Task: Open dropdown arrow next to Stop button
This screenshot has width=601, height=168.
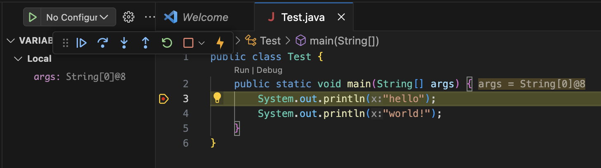Action: 202,43
